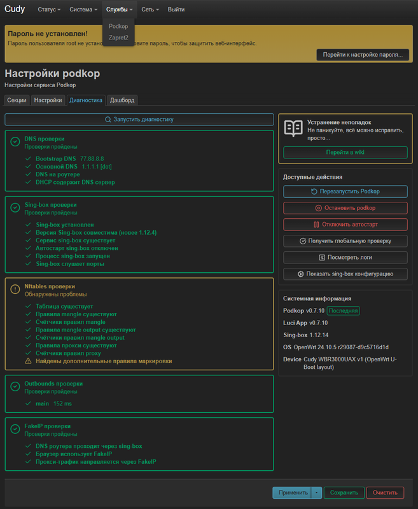Click Перезапустить Podkop button
Screen dimensions: 418x509
345,192
